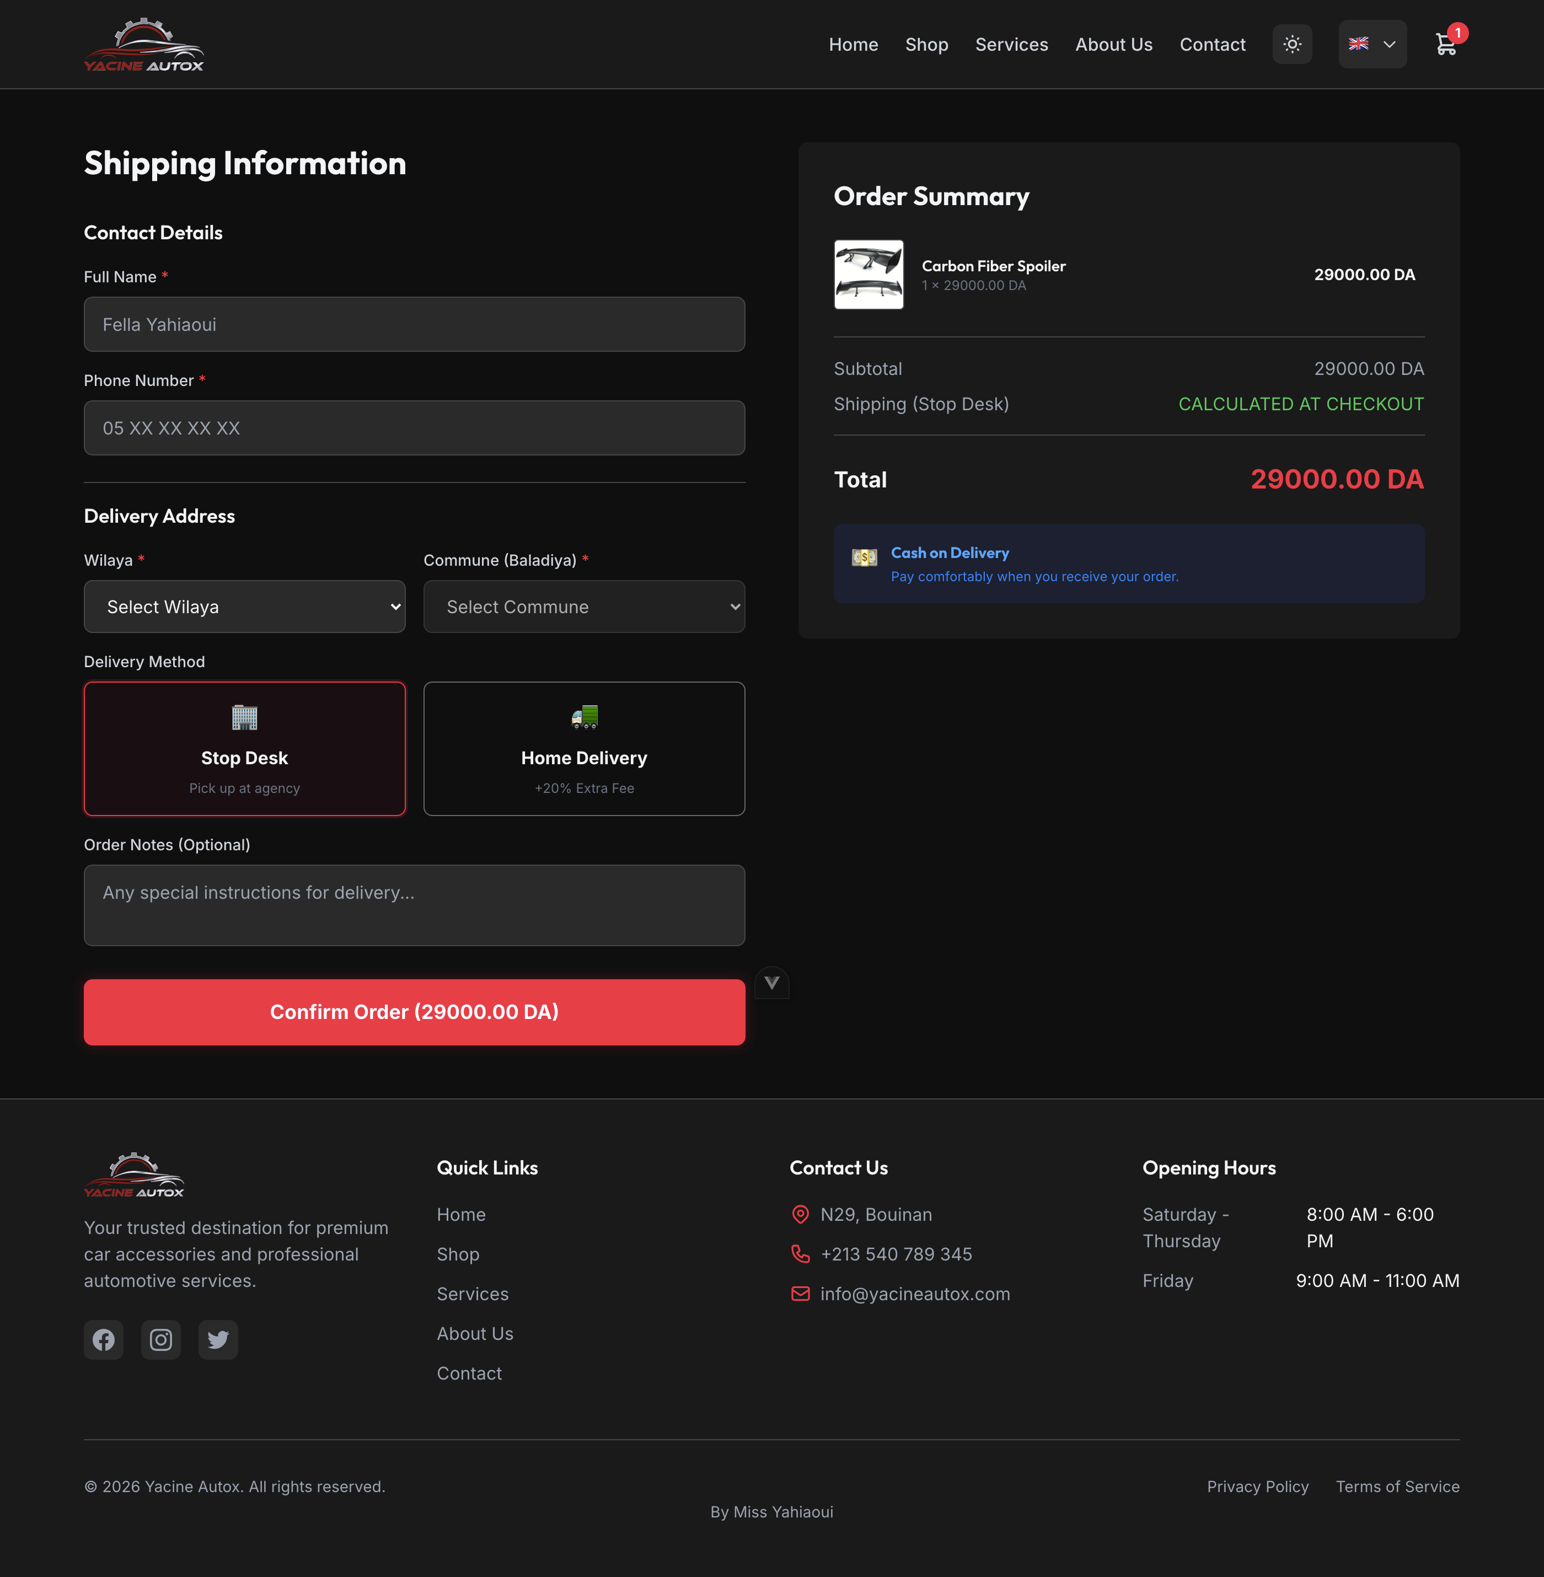
Task: Click the Yacine Autox header logo
Action: pyautogui.click(x=144, y=44)
